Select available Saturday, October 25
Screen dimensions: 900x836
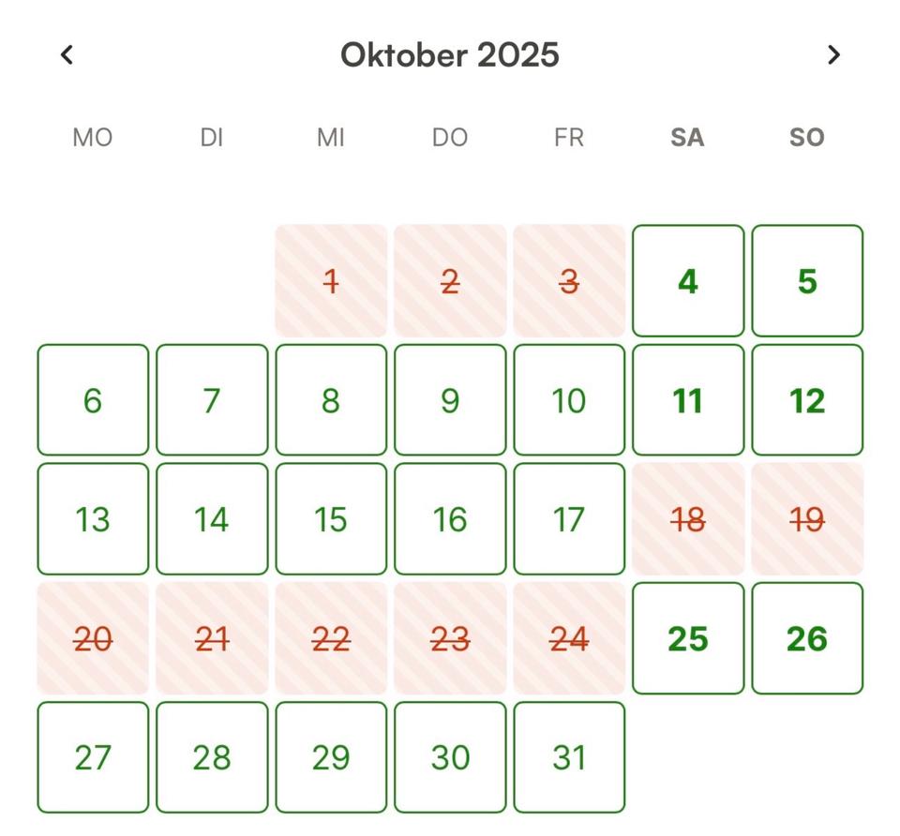(688, 638)
